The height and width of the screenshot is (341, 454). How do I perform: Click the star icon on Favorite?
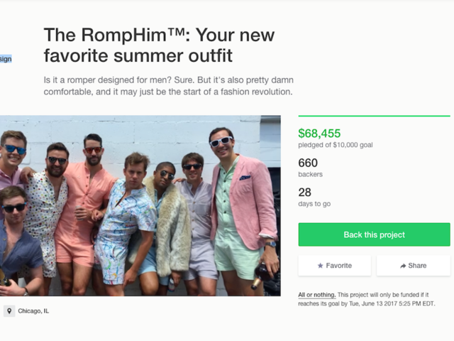pyautogui.click(x=321, y=266)
